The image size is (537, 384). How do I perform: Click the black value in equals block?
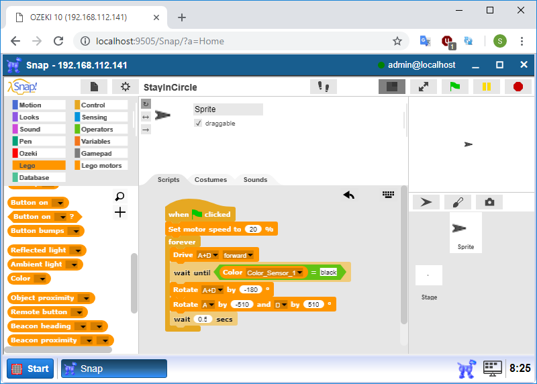tap(328, 273)
